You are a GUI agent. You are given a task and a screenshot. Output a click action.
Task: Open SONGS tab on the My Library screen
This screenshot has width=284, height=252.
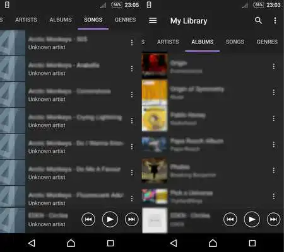point(235,42)
